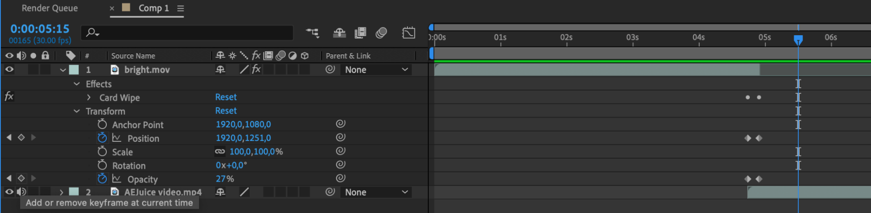This screenshot has height=213, width=871.
Task: Open the composition mini-flowchart icon
Action: [312, 33]
